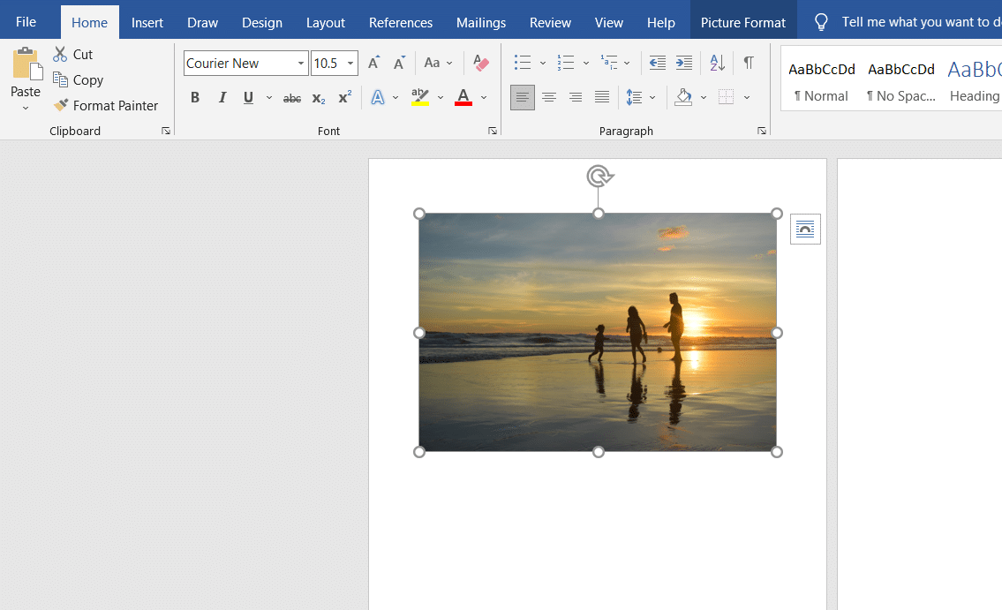Clear all formatting with the eraser icon
The height and width of the screenshot is (610, 1002).
tap(480, 63)
